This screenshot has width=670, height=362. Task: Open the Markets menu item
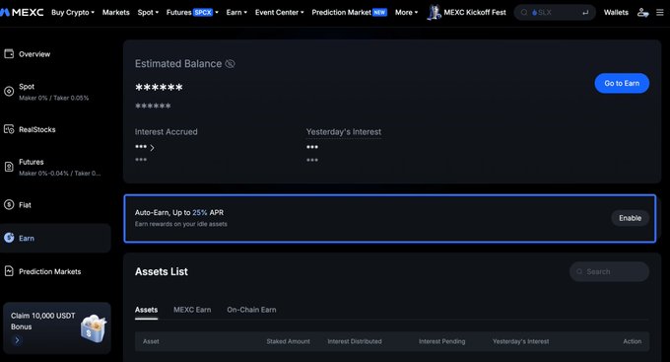pos(116,13)
